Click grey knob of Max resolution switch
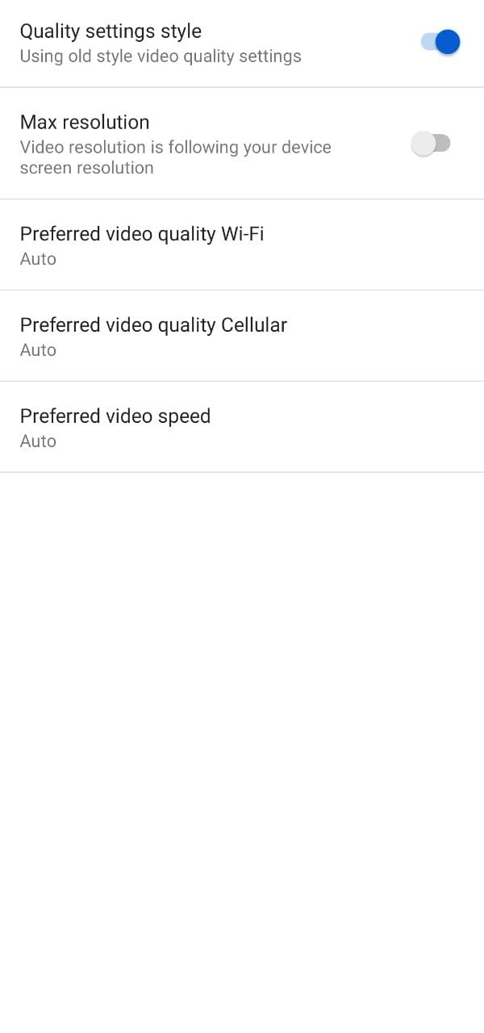 [x=423, y=144]
